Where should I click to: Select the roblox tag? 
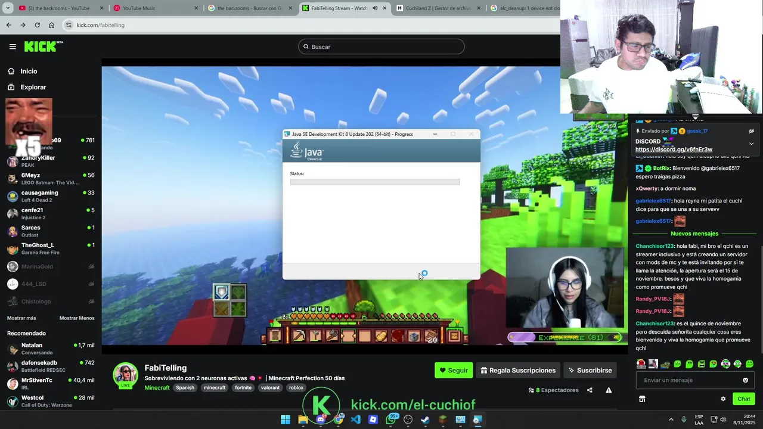pyautogui.click(x=296, y=388)
